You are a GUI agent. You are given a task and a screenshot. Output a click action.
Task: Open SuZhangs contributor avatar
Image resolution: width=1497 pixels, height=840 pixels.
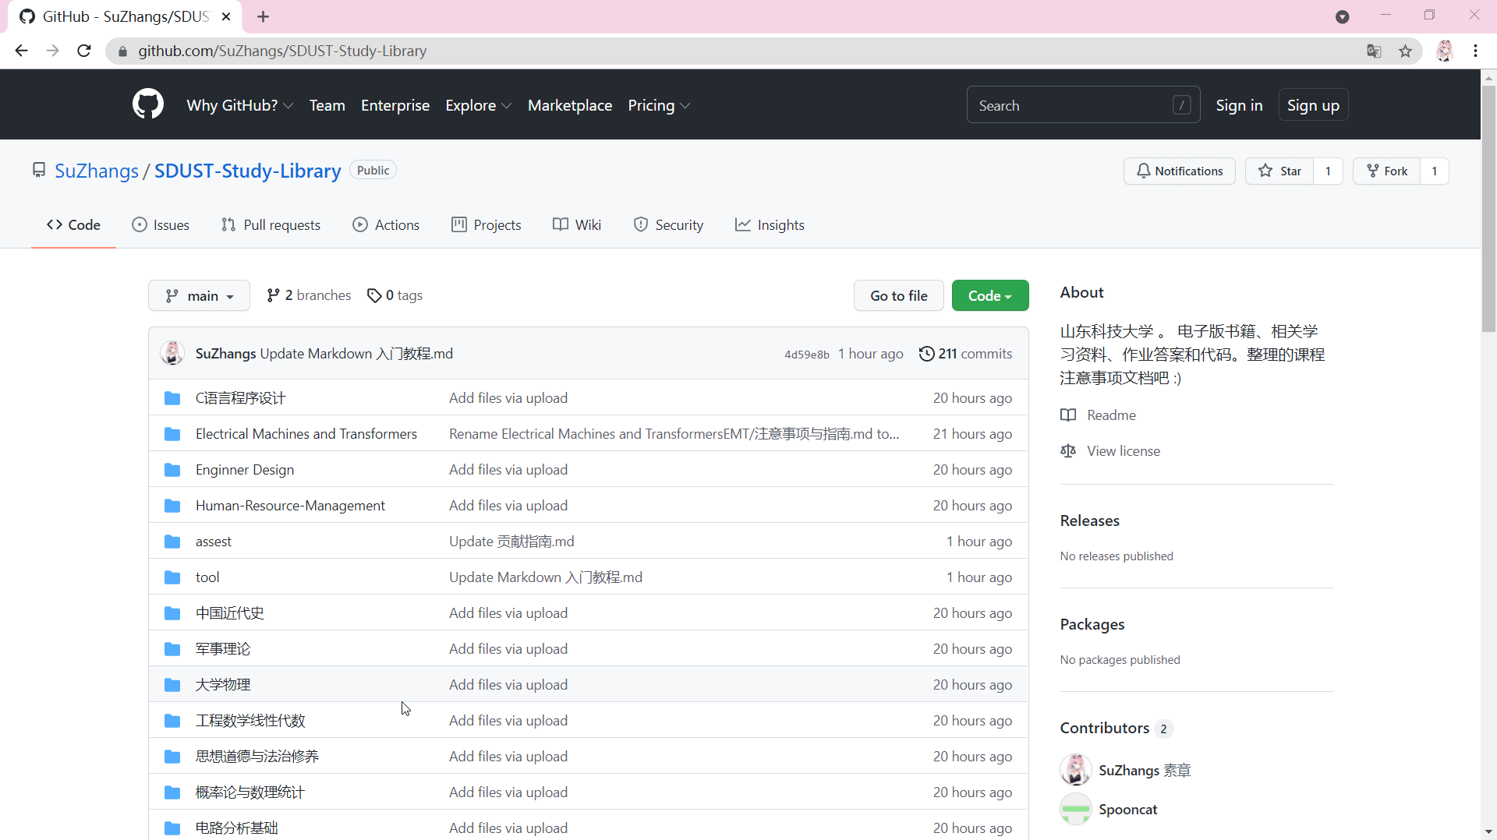pos(1074,770)
